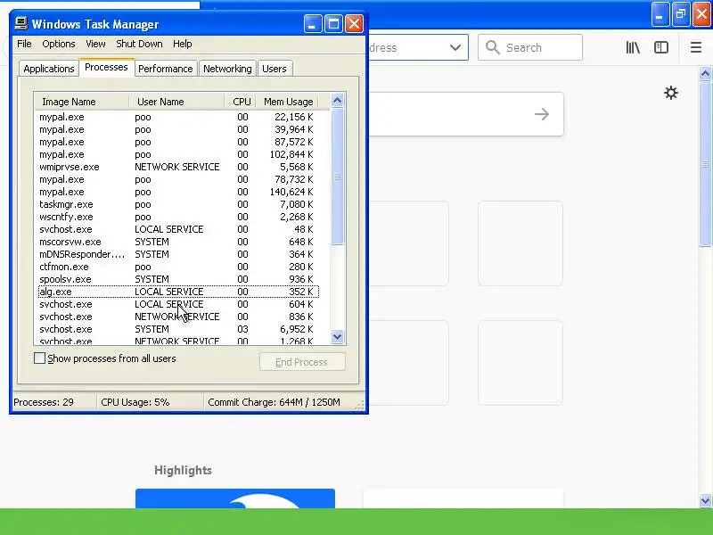Select the alg.exe process row

[x=179, y=292]
